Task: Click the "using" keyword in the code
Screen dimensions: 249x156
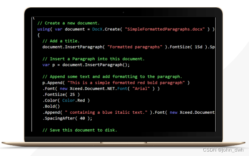Action: [43, 29]
